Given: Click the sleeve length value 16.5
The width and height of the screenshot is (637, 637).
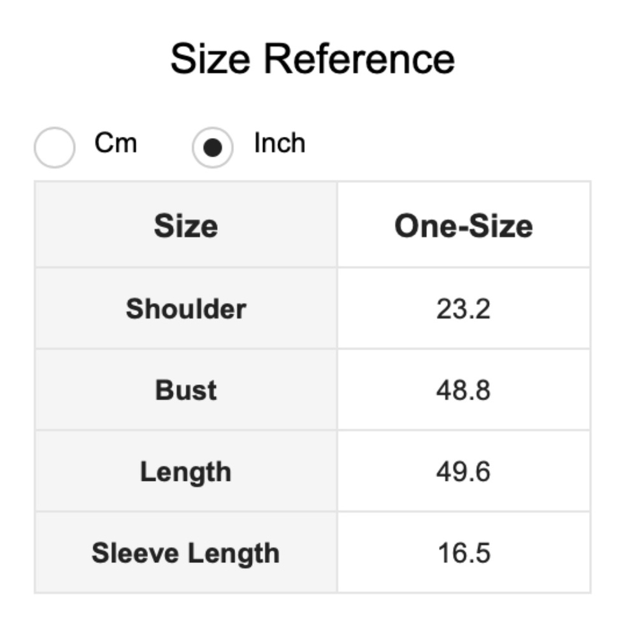Looking at the screenshot, I should (x=464, y=553).
